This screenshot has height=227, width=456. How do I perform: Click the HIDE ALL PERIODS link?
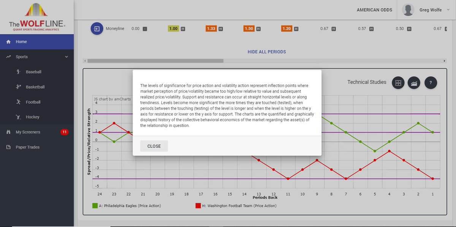click(x=267, y=52)
